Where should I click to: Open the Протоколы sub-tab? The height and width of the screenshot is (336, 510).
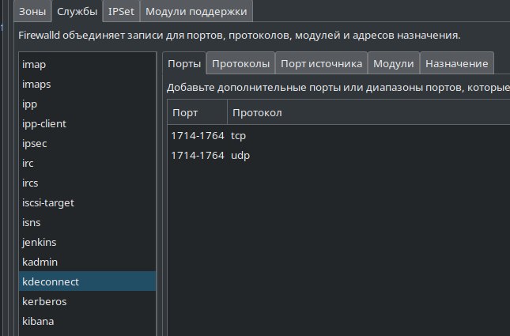pyautogui.click(x=240, y=63)
